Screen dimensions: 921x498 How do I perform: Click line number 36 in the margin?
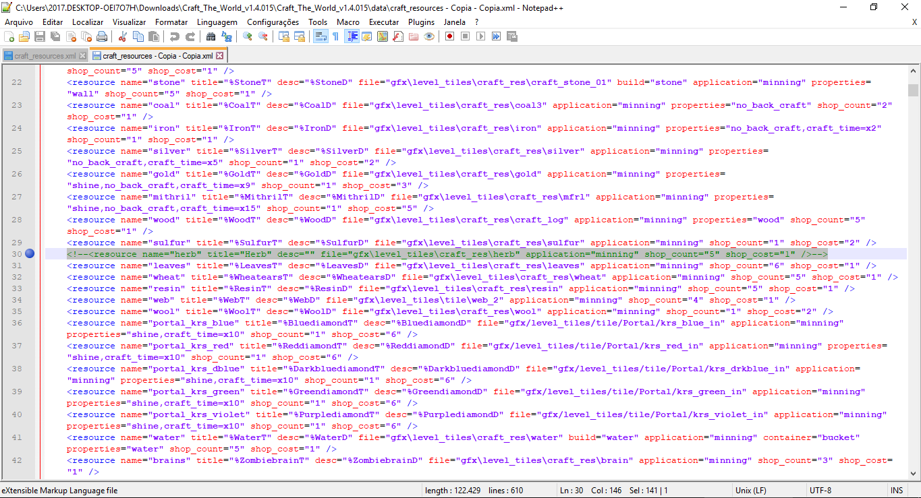17,323
